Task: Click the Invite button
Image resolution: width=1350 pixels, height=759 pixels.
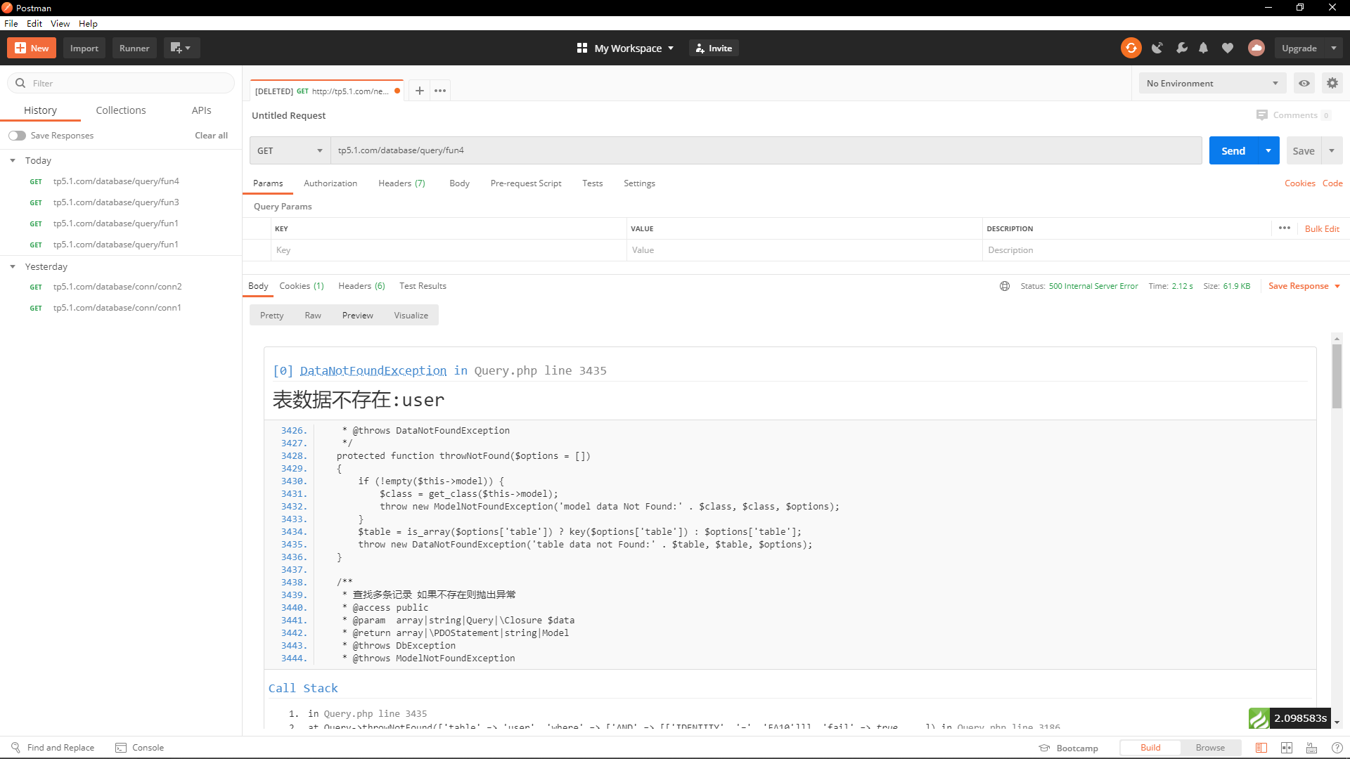Action: (x=714, y=48)
